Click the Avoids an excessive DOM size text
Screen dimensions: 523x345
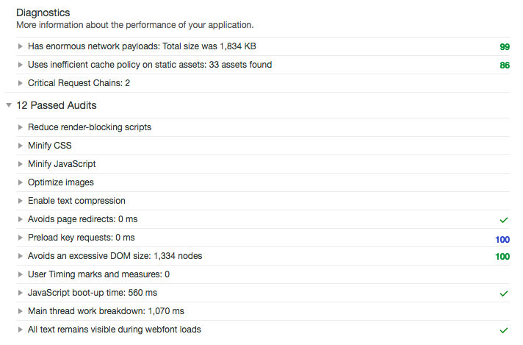(115, 256)
